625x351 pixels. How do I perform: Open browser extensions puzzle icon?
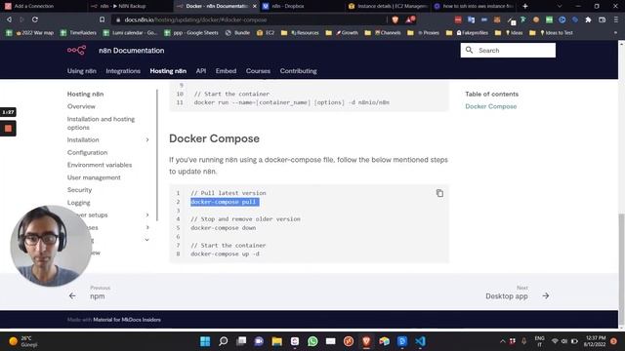click(x=588, y=19)
